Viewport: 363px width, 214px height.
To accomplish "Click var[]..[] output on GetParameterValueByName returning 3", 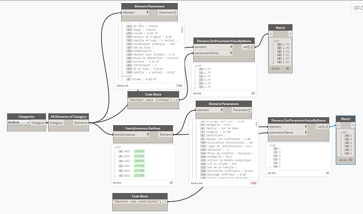I will coord(322,127).
